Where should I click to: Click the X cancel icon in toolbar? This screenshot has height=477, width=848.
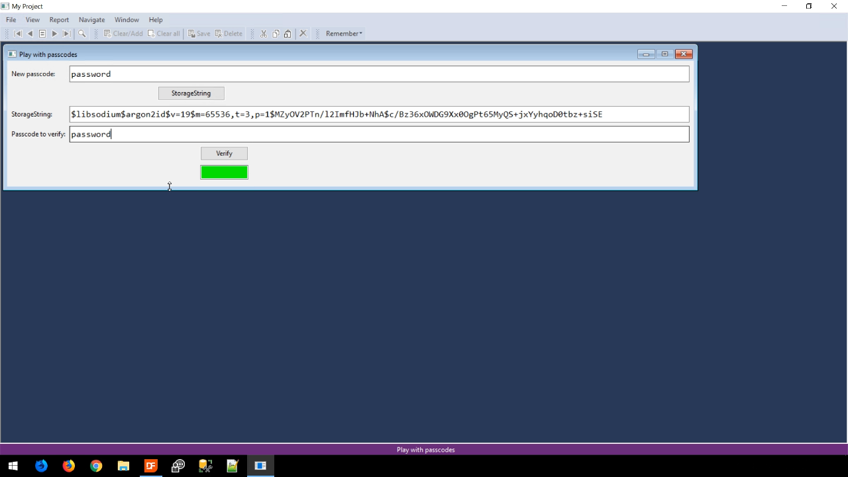[303, 34]
